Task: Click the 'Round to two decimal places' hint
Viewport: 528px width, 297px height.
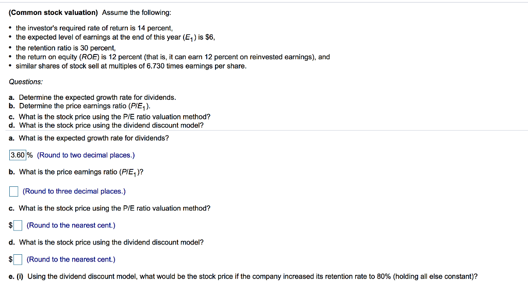Action: coord(86,155)
